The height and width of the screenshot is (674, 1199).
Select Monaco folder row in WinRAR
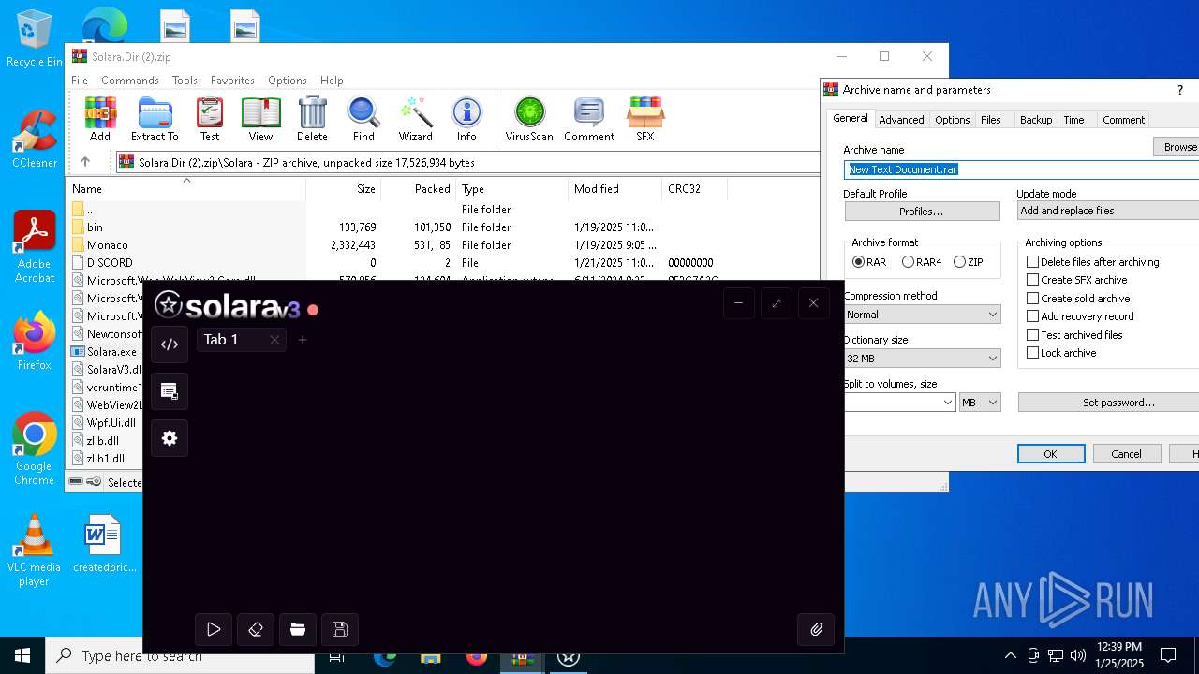click(x=442, y=245)
